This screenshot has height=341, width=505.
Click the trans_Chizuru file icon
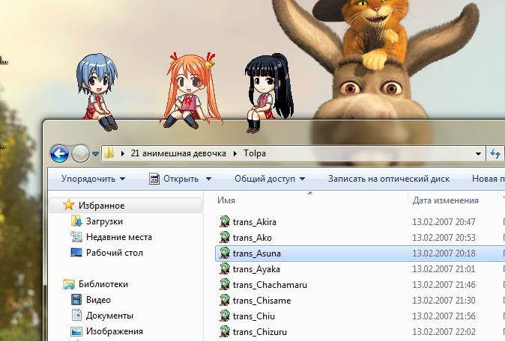point(225,332)
